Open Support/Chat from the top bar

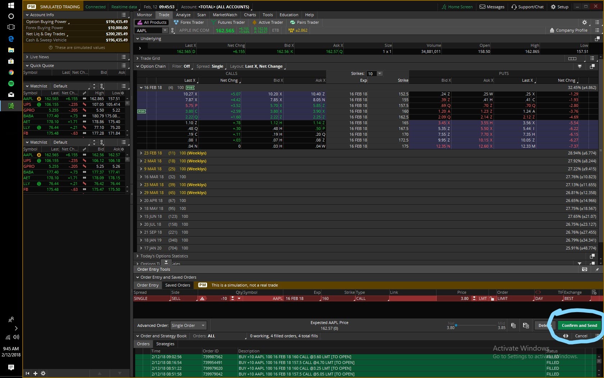pos(527,7)
